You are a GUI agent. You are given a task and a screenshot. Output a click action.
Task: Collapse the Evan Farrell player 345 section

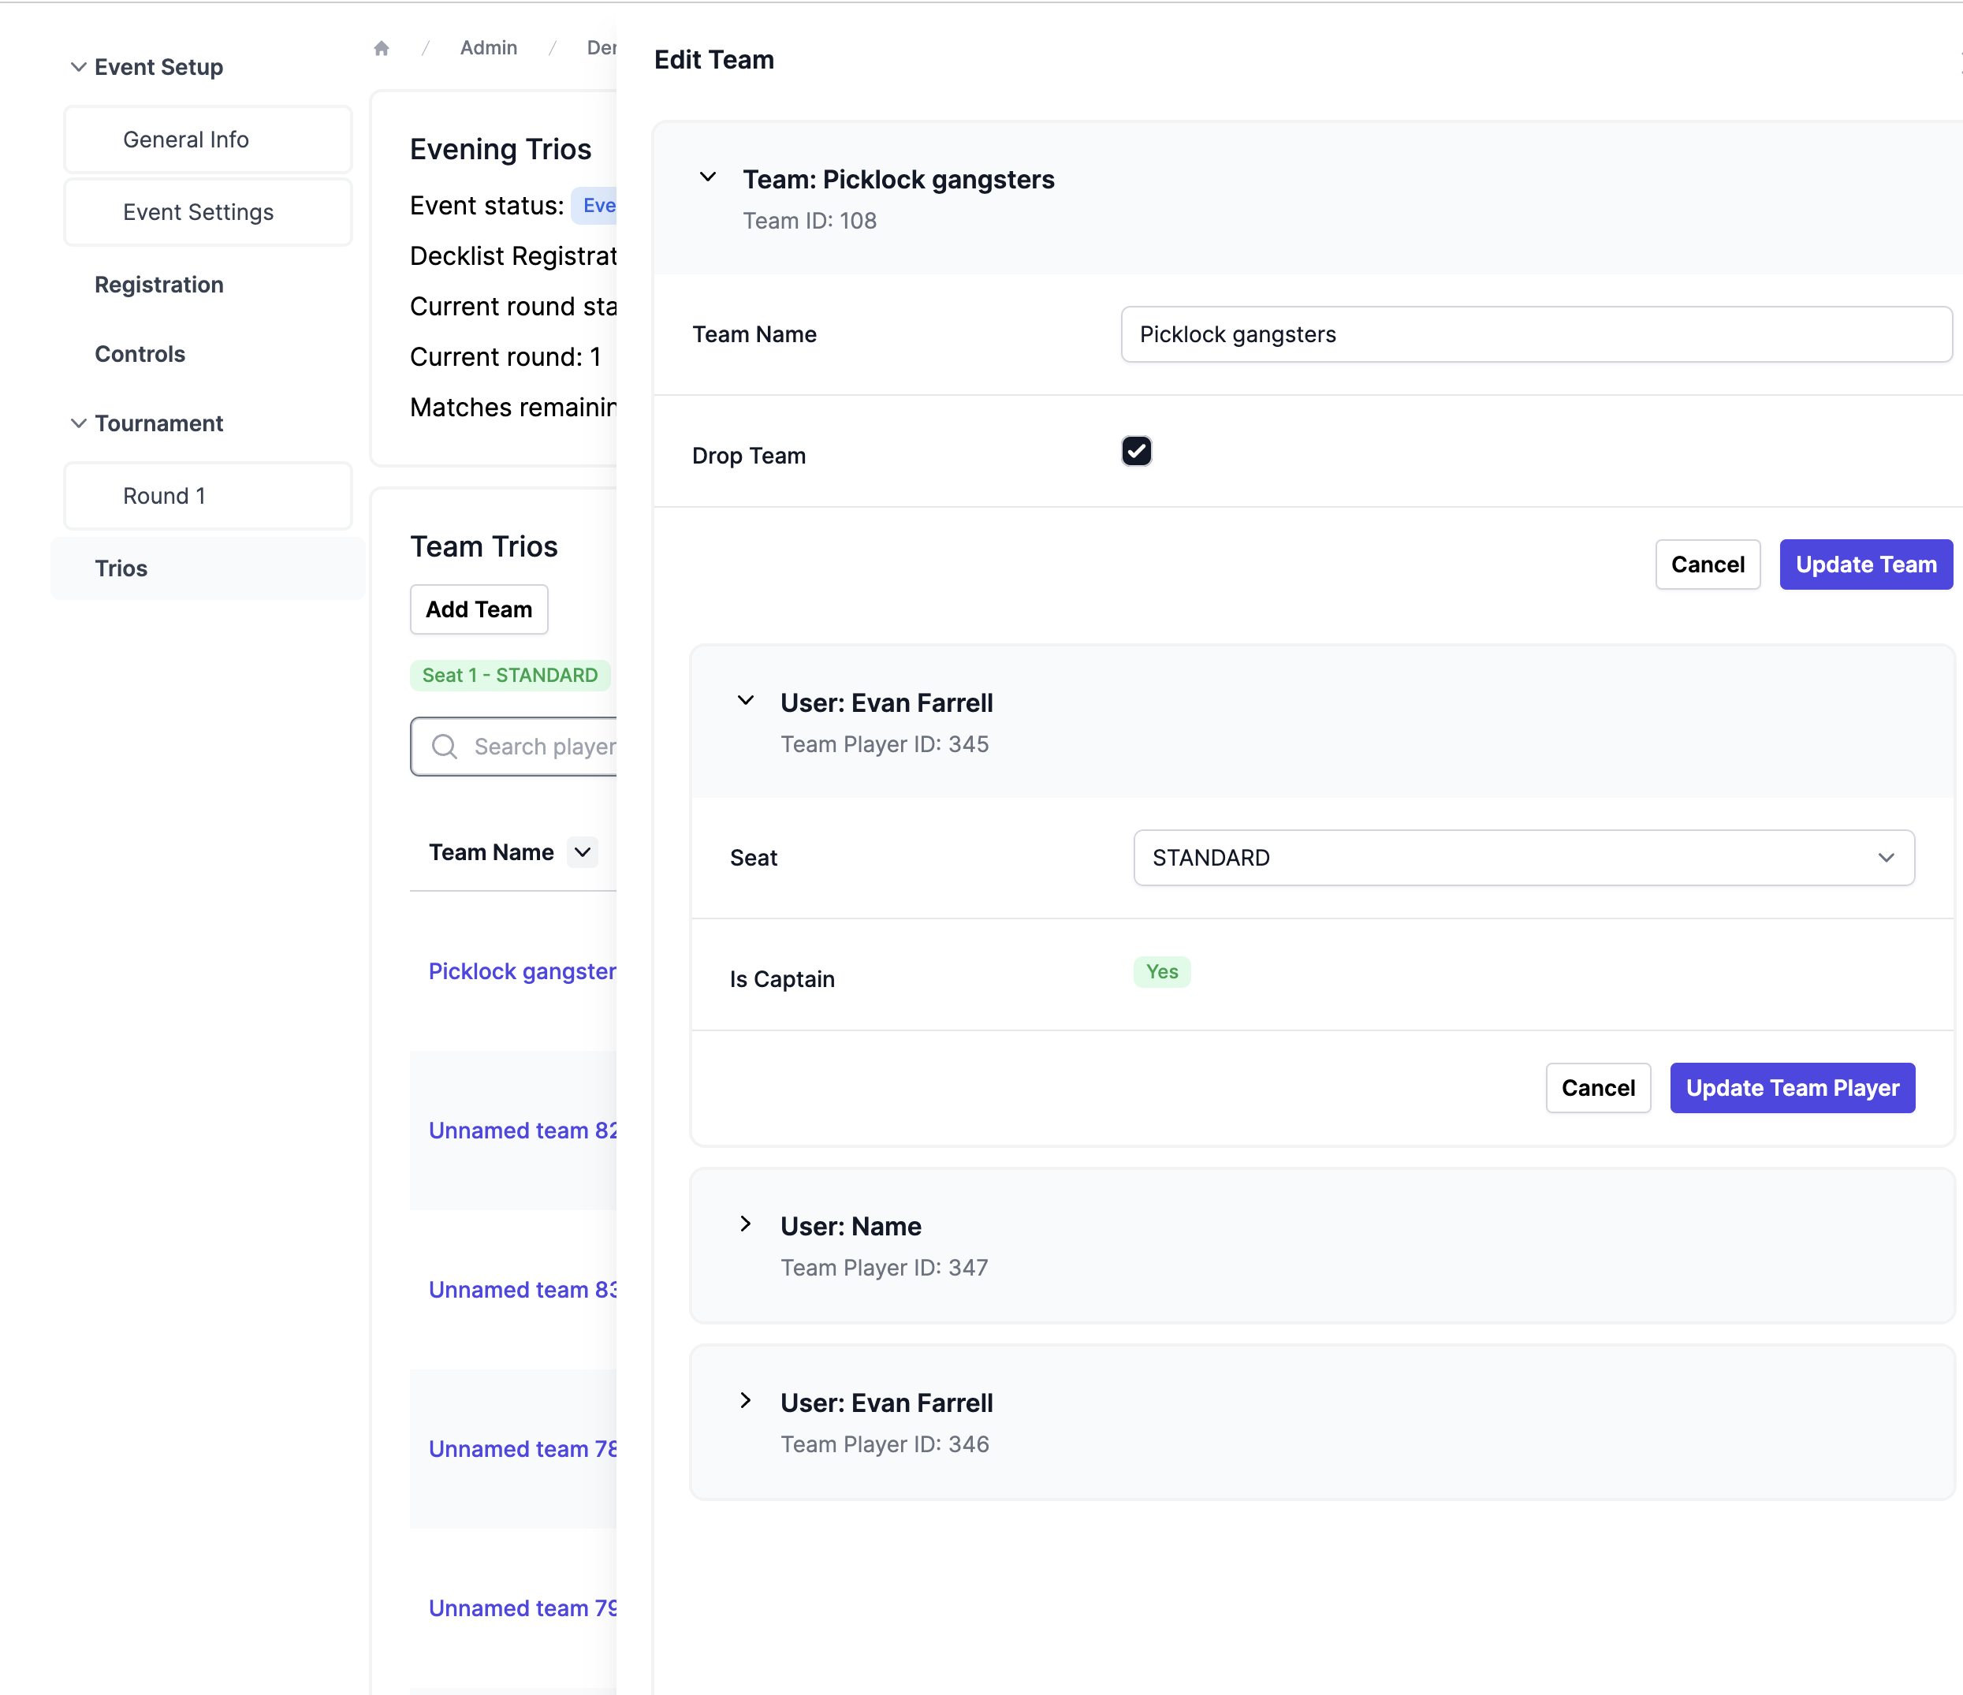[x=746, y=700]
